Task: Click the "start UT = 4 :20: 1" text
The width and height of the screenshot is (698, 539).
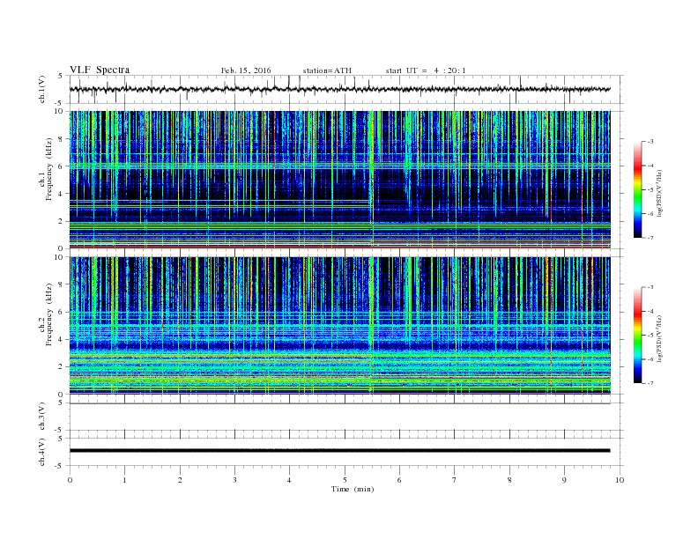Action: click(426, 70)
